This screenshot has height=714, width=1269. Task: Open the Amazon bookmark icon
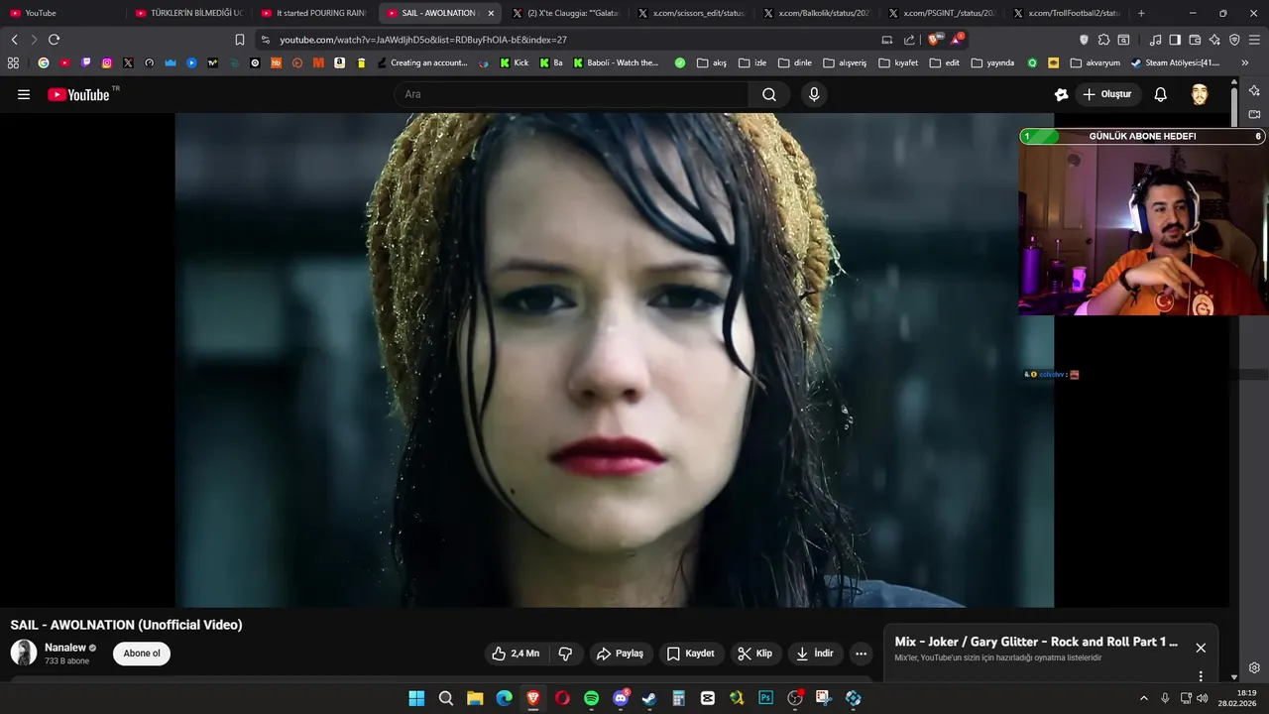[340, 62]
